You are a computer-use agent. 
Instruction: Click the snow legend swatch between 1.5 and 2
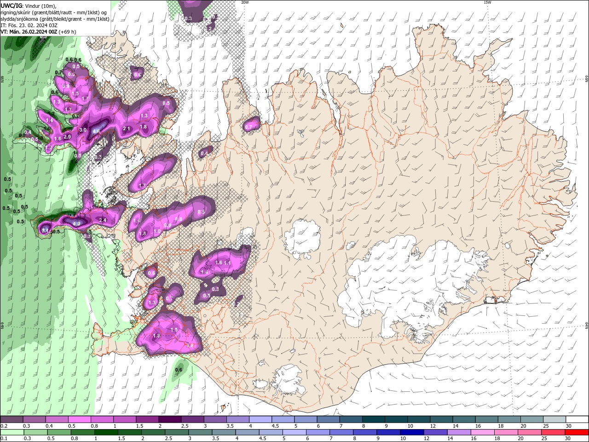tap(147, 419)
